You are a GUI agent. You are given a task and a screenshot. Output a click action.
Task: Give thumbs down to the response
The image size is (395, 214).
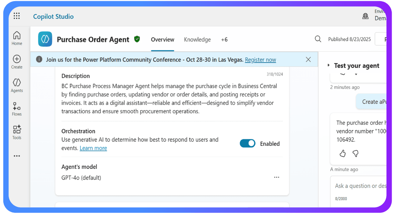click(x=355, y=153)
